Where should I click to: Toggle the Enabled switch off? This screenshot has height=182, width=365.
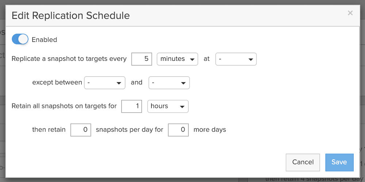click(x=20, y=39)
